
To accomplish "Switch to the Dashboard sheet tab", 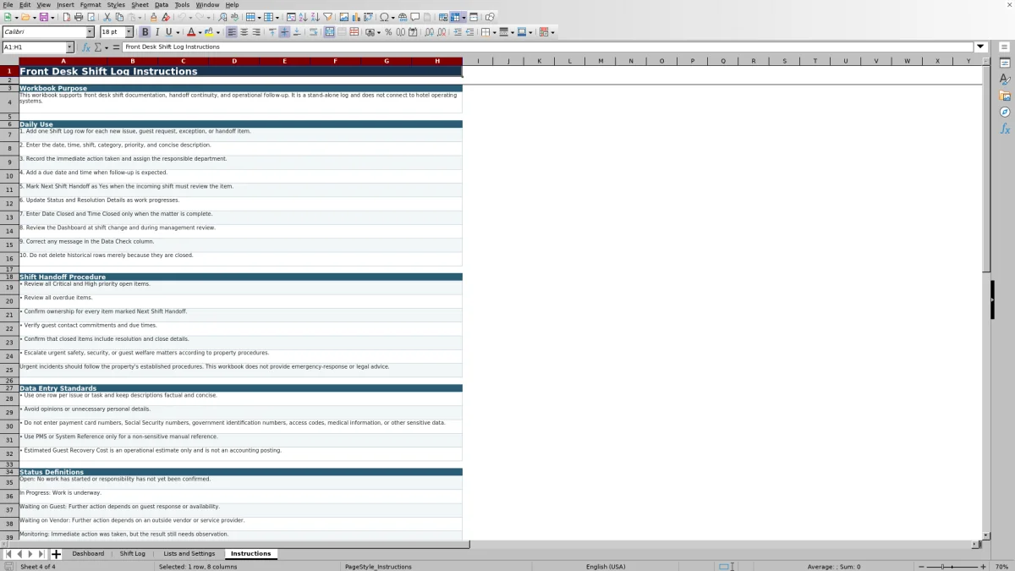I will (88, 554).
